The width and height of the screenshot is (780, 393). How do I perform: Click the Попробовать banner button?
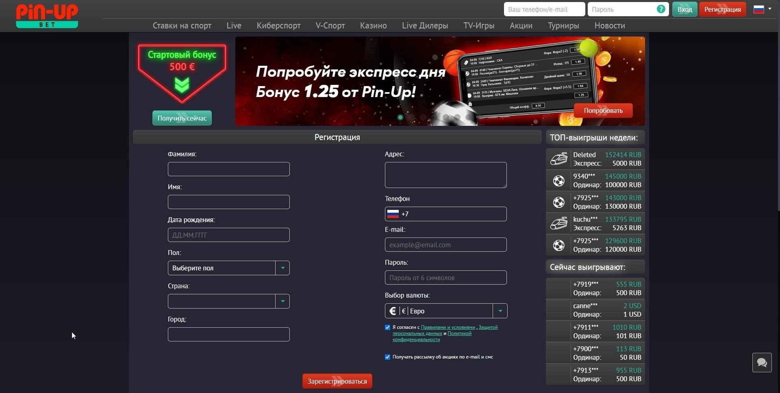(x=603, y=110)
